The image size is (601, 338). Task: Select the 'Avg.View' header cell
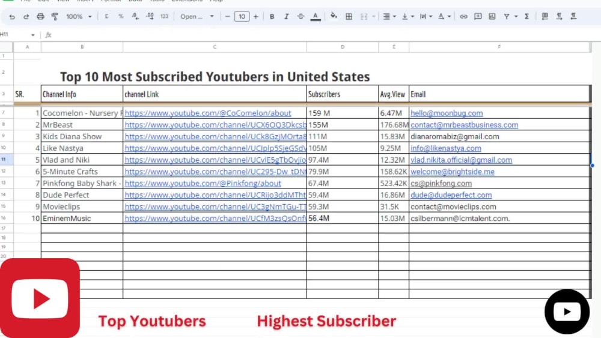point(394,94)
